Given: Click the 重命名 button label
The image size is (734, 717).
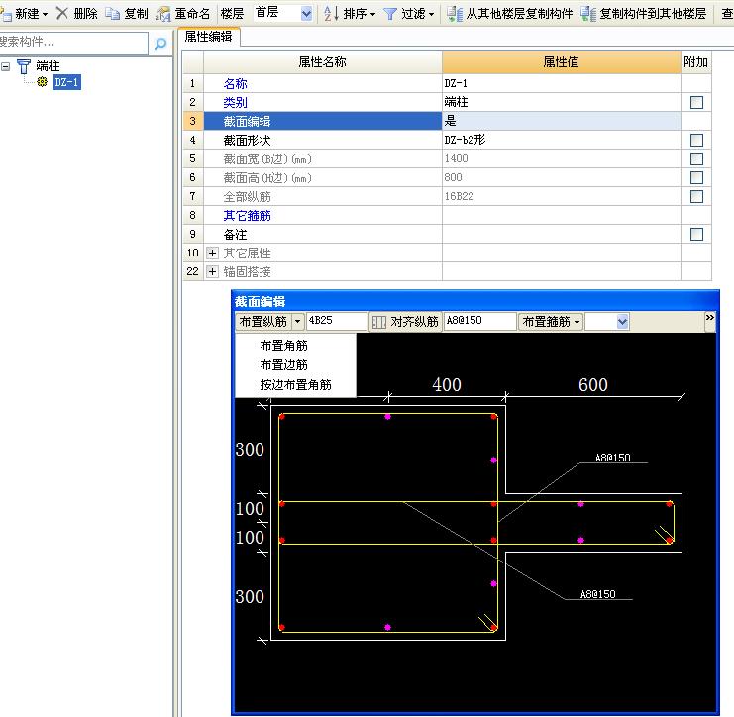Looking at the screenshot, I should coord(192,14).
